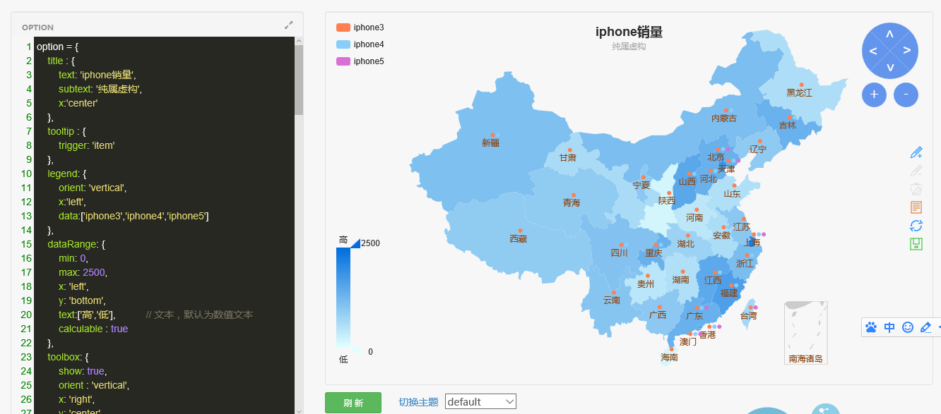
Task: Click the dataRange blue gradient bar
Action: coord(343,298)
